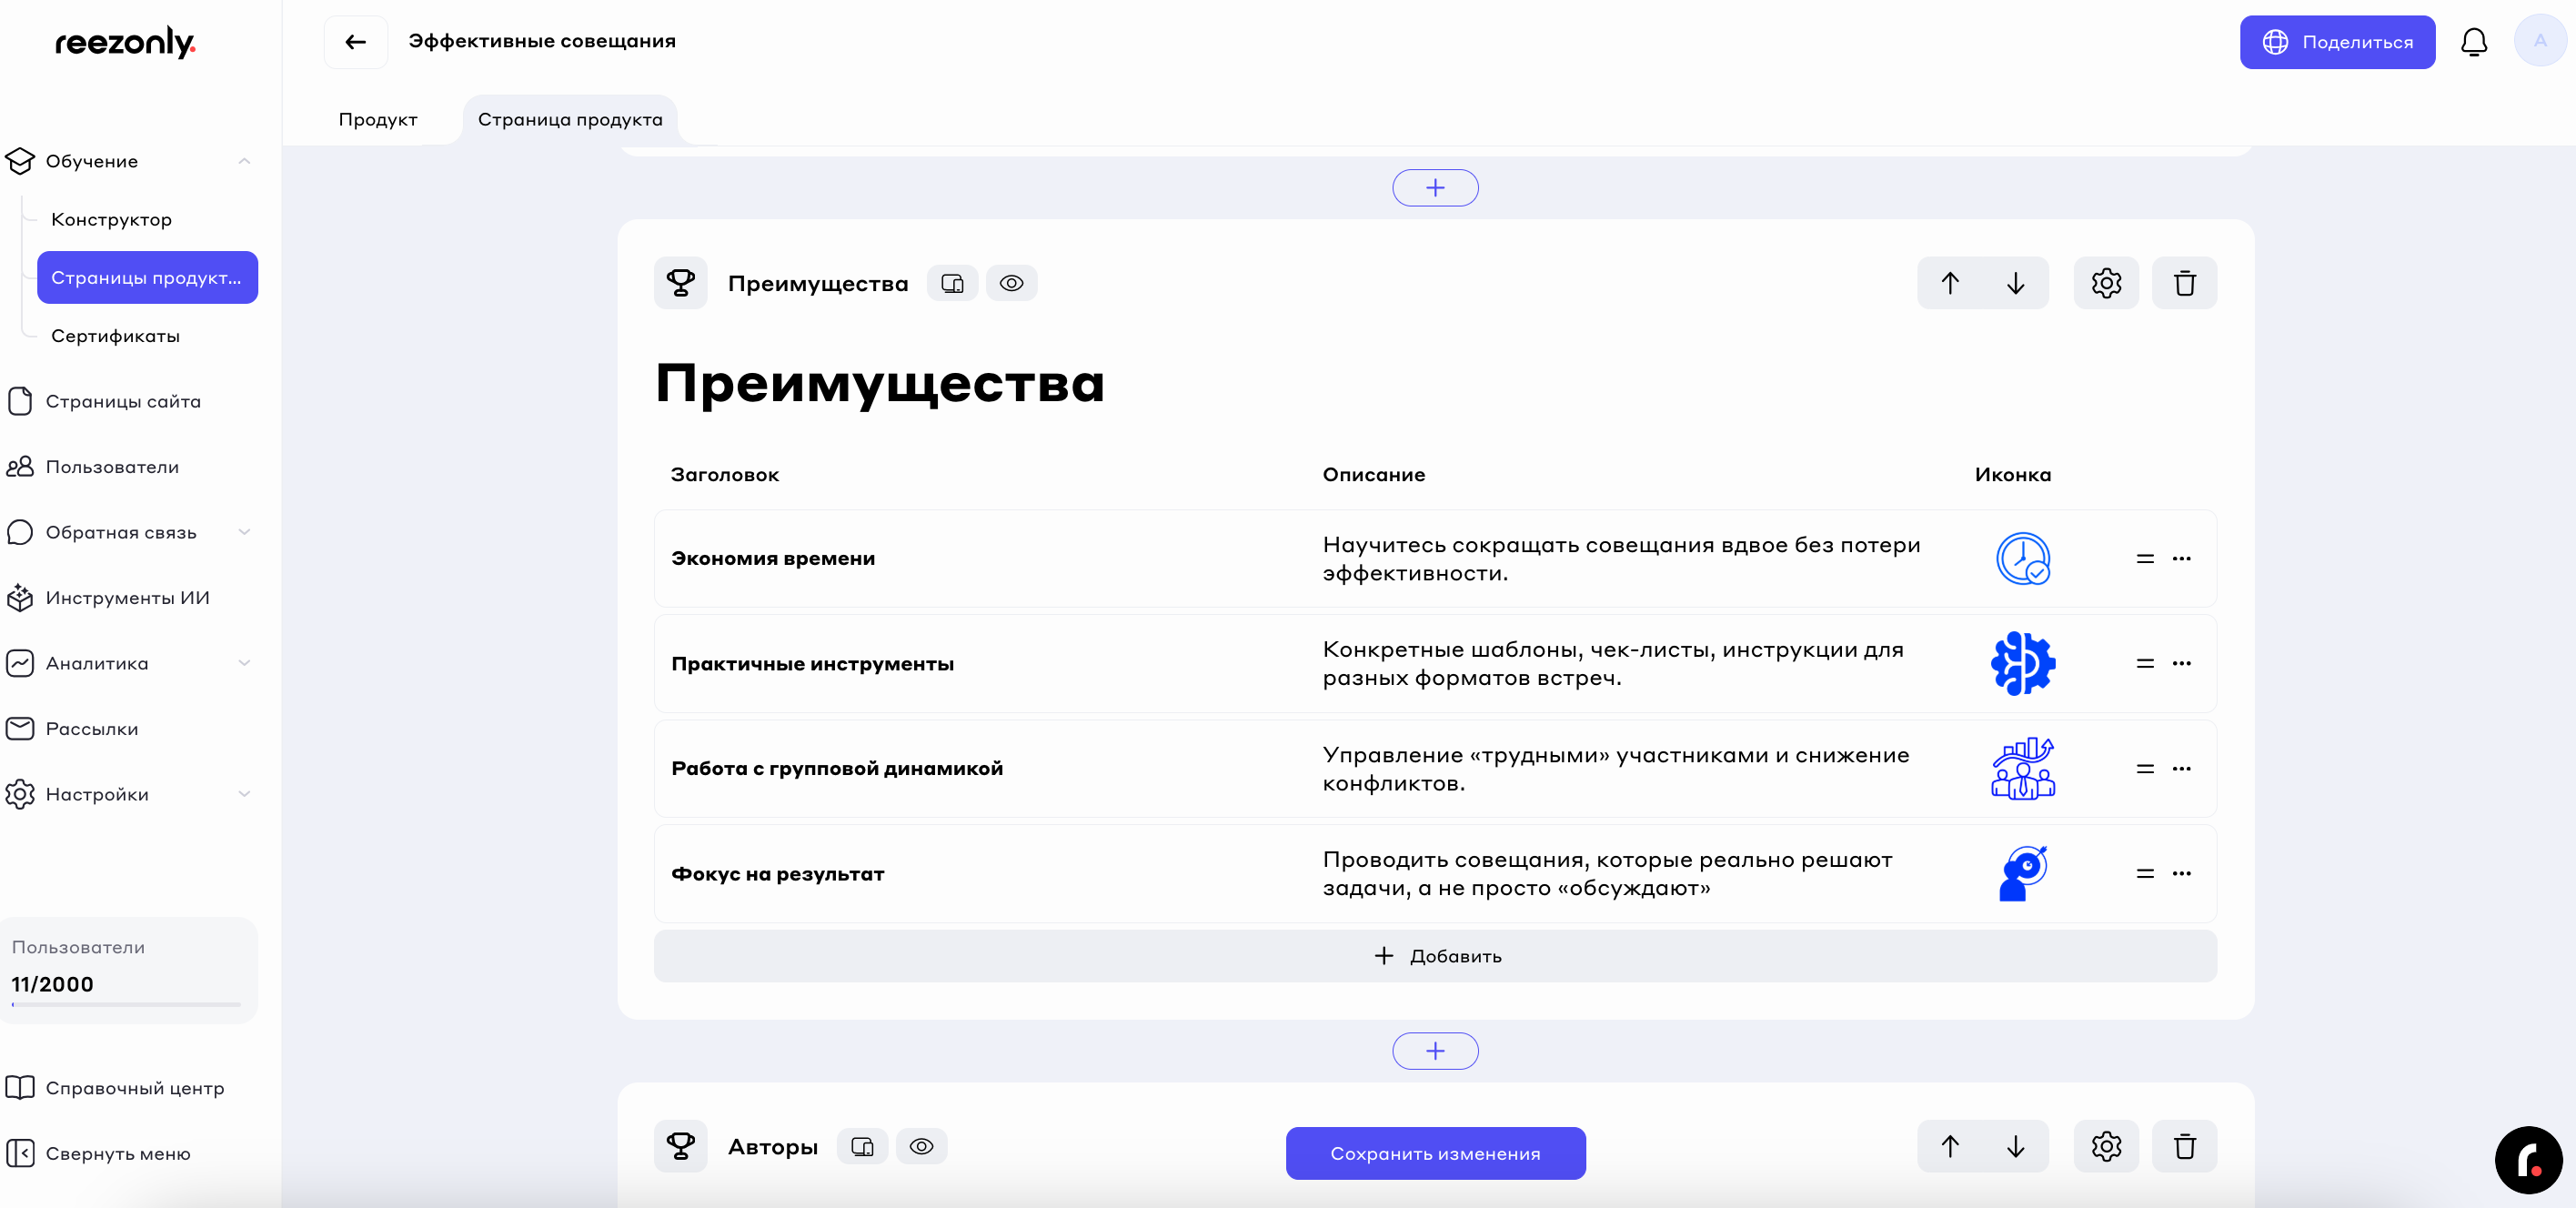This screenshot has width=2576, height=1208.
Task: Move Авторы block up
Action: (x=1949, y=1146)
